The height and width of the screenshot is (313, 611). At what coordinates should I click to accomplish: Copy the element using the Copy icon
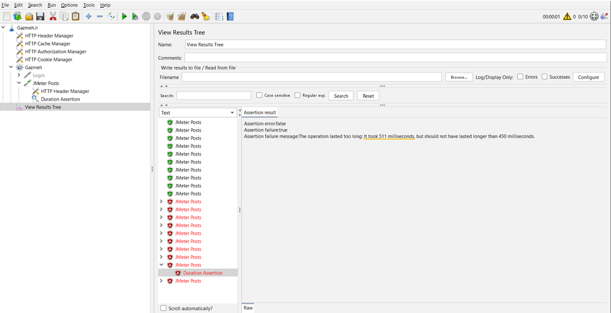[x=64, y=16]
